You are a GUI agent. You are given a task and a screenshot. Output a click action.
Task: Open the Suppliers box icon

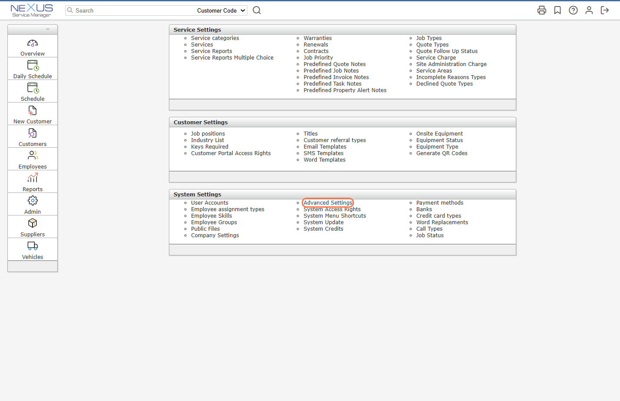tap(33, 223)
